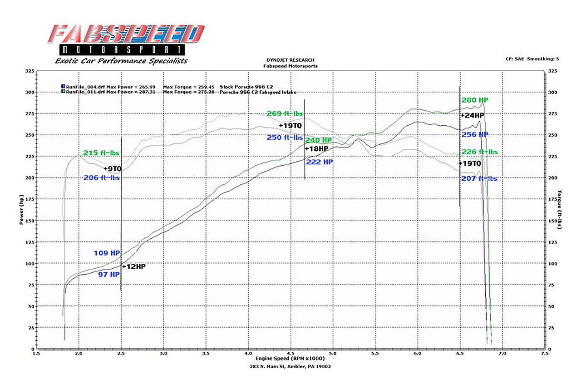Click the blue 256 HP label
This screenshot has width=581, height=389.
[x=475, y=135]
